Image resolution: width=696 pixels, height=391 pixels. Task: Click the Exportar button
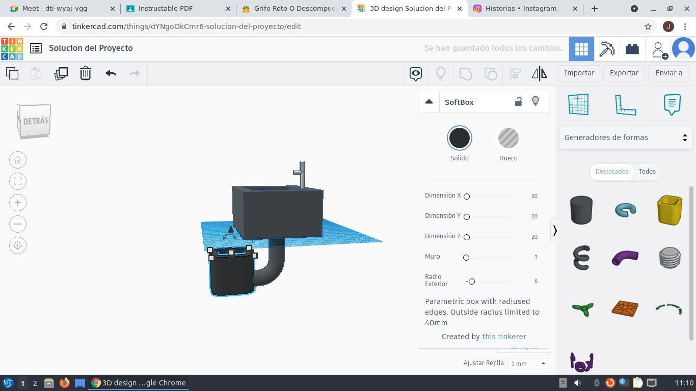(624, 73)
